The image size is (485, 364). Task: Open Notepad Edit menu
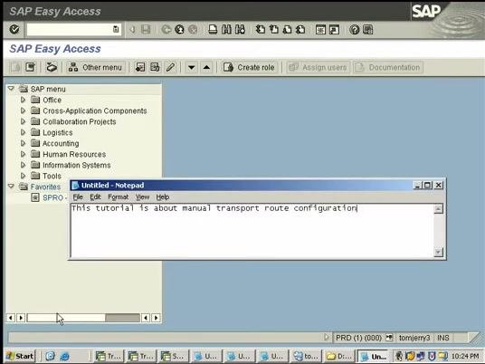point(95,196)
